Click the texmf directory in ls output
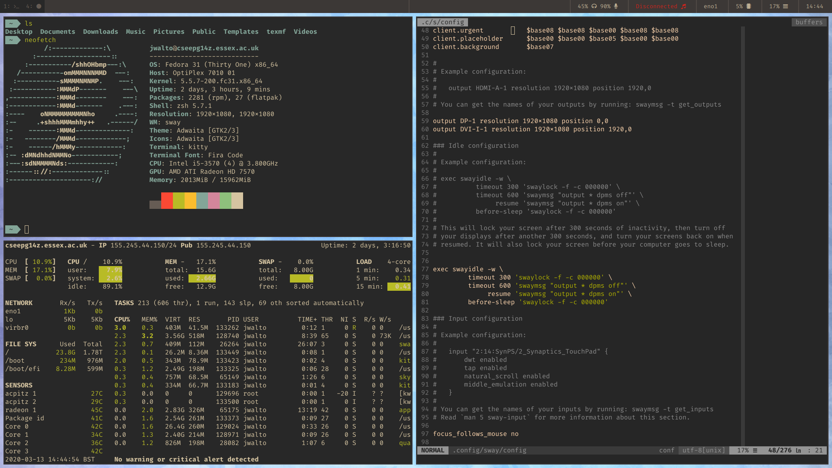Viewport: 832px width, 468px height. (x=276, y=32)
